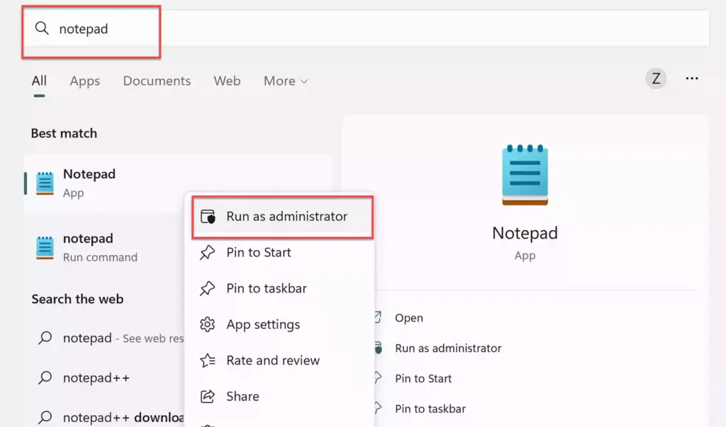726x427 pixels.
Task: Click the "Notepad" title in the details pane
Action: point(525,233)
